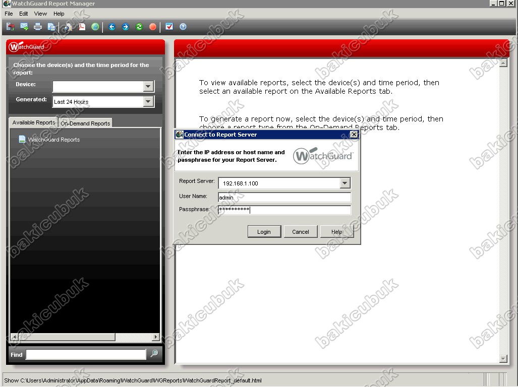Click the export to PDF icon
Image resolution: width=518 pixels, height=387 pixels.
pyautogui.click(x=82, y=27)
